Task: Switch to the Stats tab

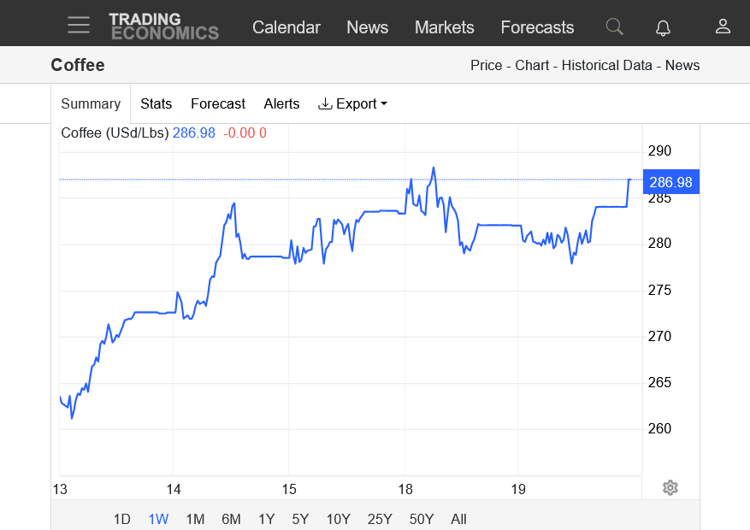Action: point(156,103)
